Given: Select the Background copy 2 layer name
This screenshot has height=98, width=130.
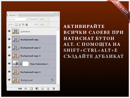Looking at the screenshot, I should tap(30, 48).
